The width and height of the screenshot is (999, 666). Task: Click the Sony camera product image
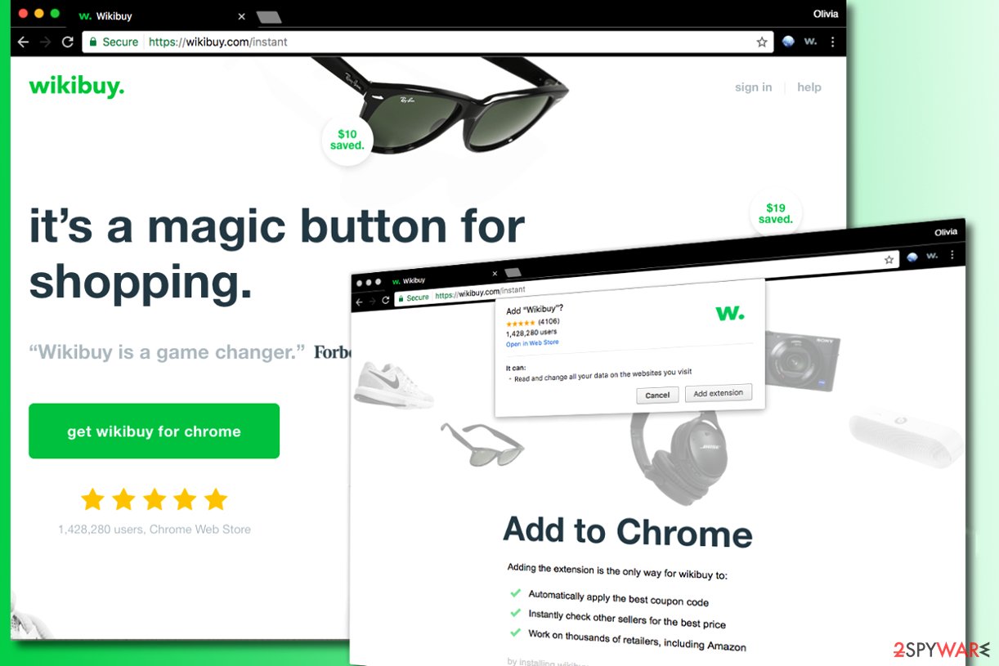(804, 360)
